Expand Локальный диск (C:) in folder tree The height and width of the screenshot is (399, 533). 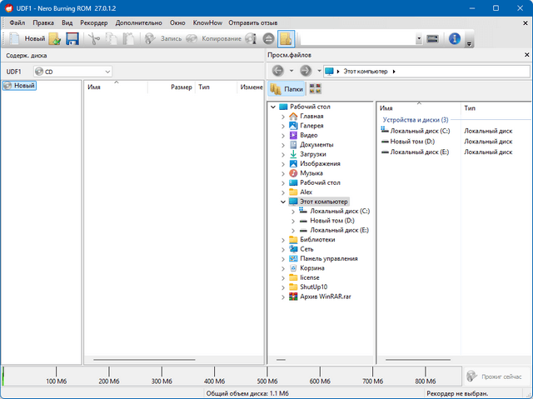pos(293,212)
